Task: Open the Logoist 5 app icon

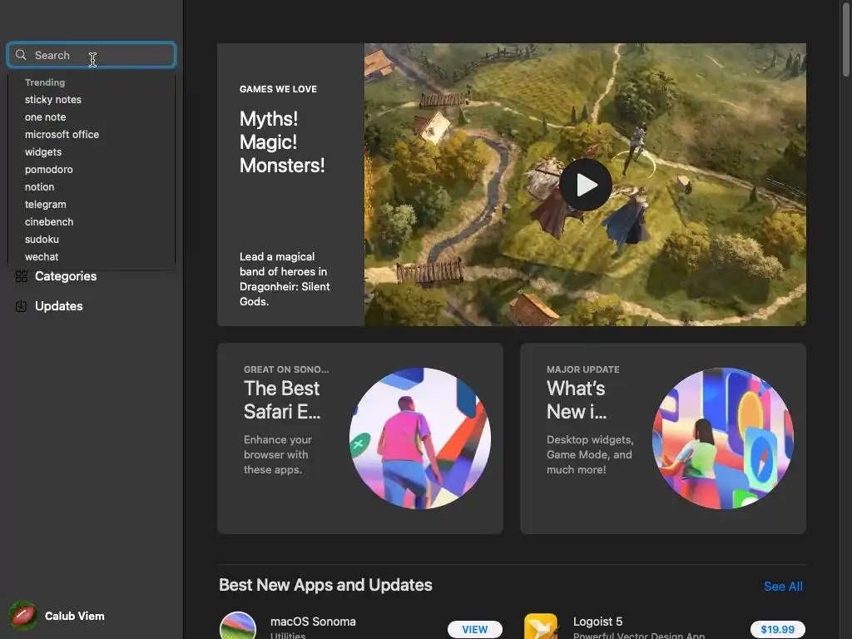Action: [x=541, y=626]
